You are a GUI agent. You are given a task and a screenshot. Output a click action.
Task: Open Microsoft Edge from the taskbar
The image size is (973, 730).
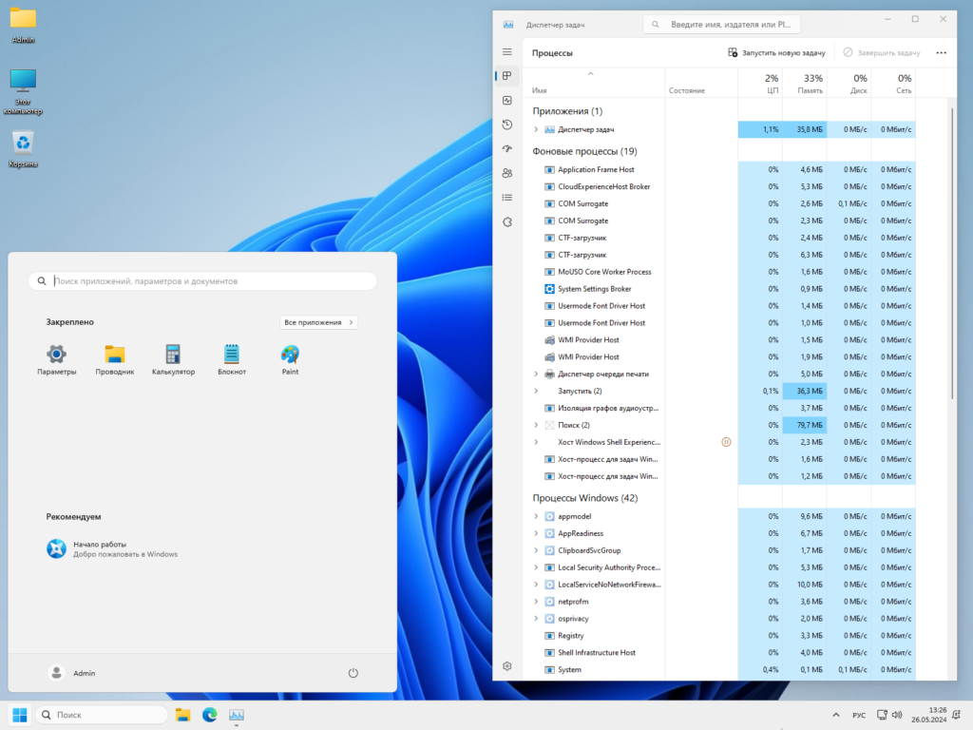click(x=210, y=715)
